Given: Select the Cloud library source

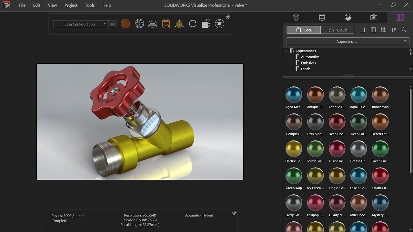Looking at the screenshot, I should pos(337,30).
